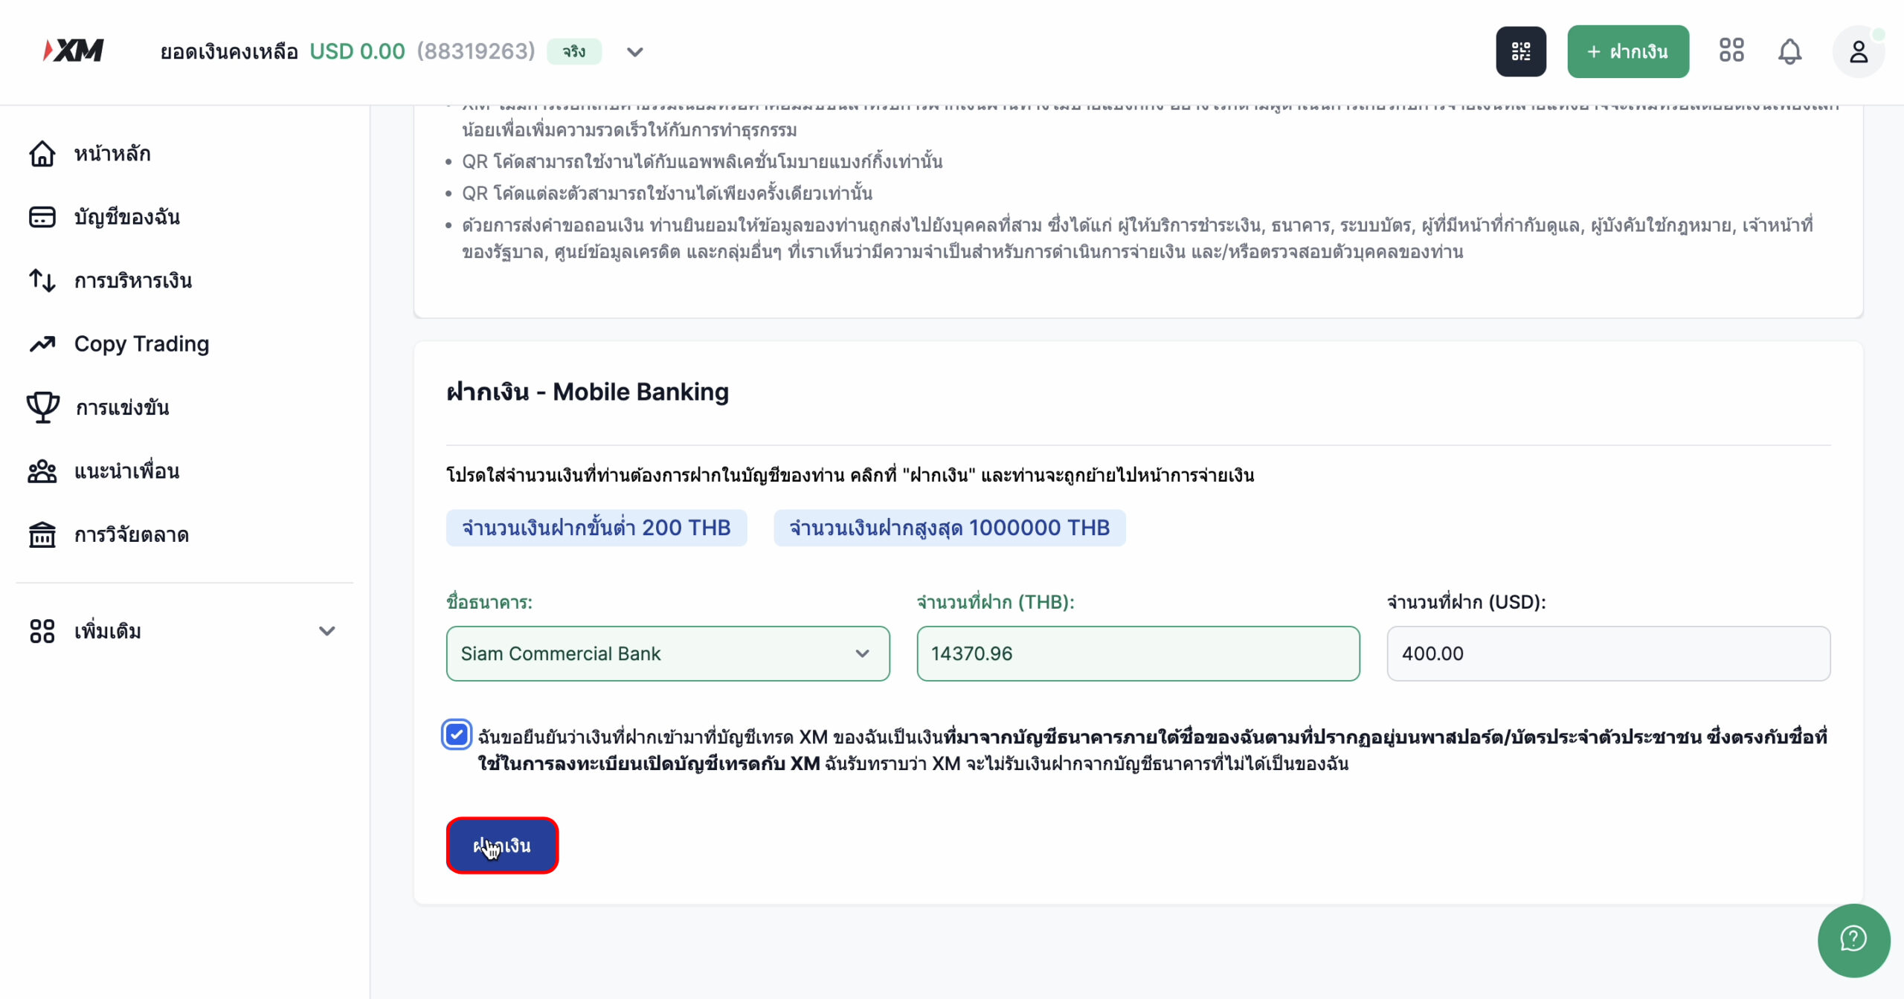Image resolution: width=1904 pixels, height=999 pixels.
Task: Expand the account balance dropdown arrow
Action: tap(634, 51)
